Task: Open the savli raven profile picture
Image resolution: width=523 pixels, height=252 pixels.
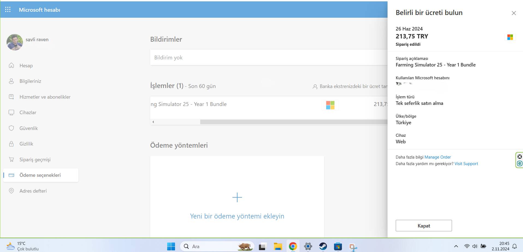Action: (15, 42)
